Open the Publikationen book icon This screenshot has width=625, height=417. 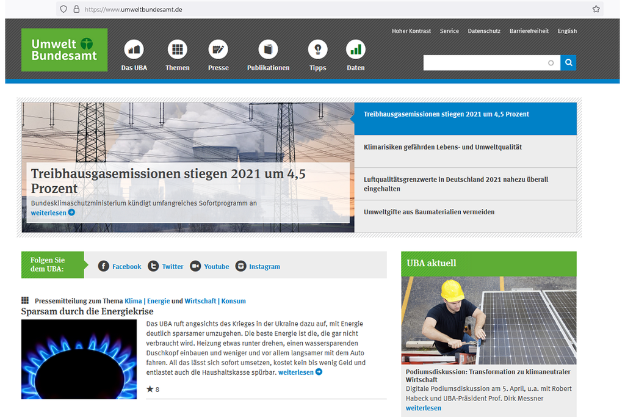[x=268, y=49]
